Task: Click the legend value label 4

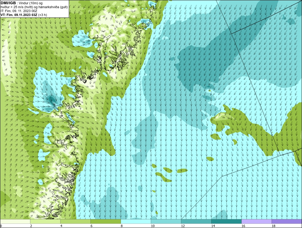Action: (61, 226)
